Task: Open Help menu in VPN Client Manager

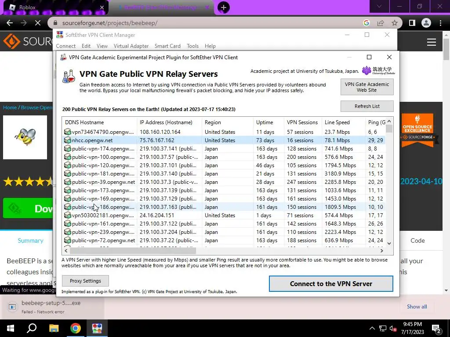Action: click(x=210, y=46)
